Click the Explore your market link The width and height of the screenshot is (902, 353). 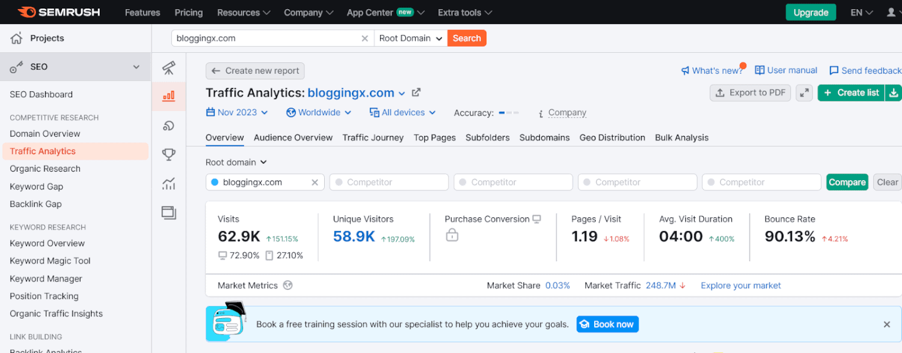[740, 285]
